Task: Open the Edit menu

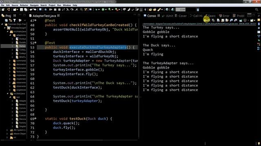Action: (8, 5)
